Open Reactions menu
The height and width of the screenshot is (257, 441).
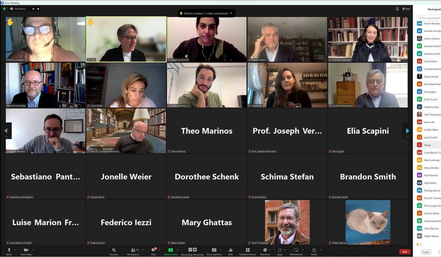265,251
